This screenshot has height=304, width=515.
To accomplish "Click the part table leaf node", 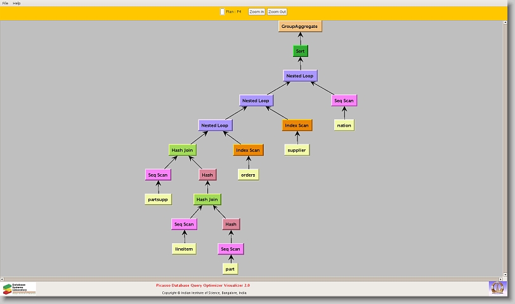I will click(230, 269).
